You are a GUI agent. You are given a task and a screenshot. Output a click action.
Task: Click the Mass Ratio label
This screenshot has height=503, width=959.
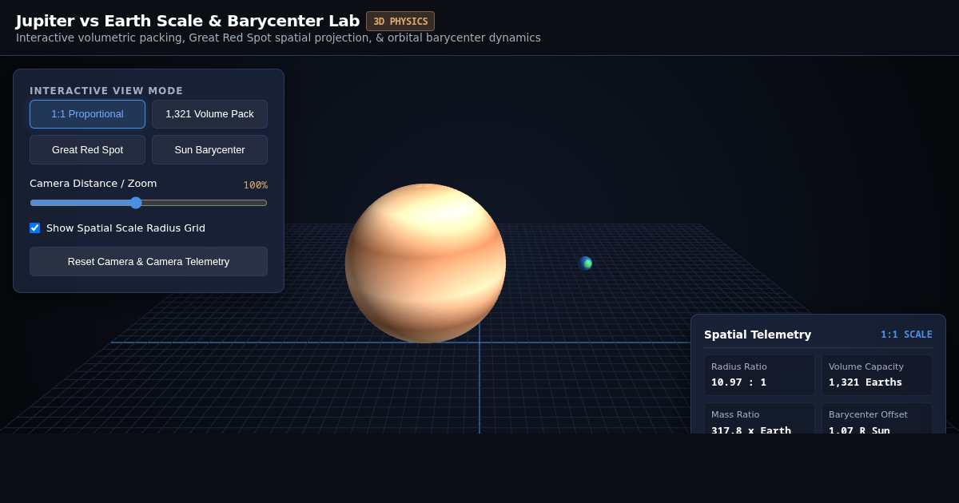point(735,414)
